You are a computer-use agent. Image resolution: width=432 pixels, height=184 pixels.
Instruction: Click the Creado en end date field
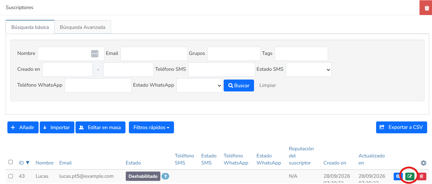click(x=129, y=70)
